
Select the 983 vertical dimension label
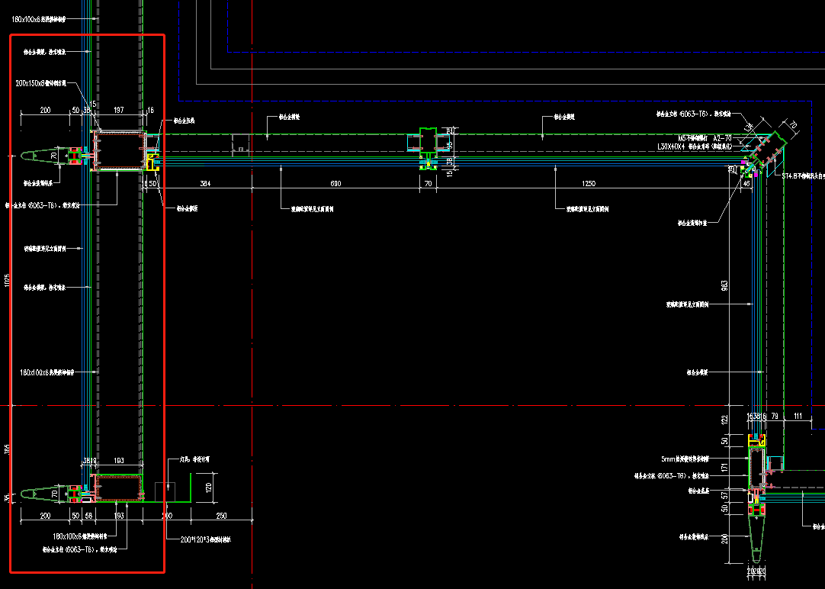coord(724,285)
